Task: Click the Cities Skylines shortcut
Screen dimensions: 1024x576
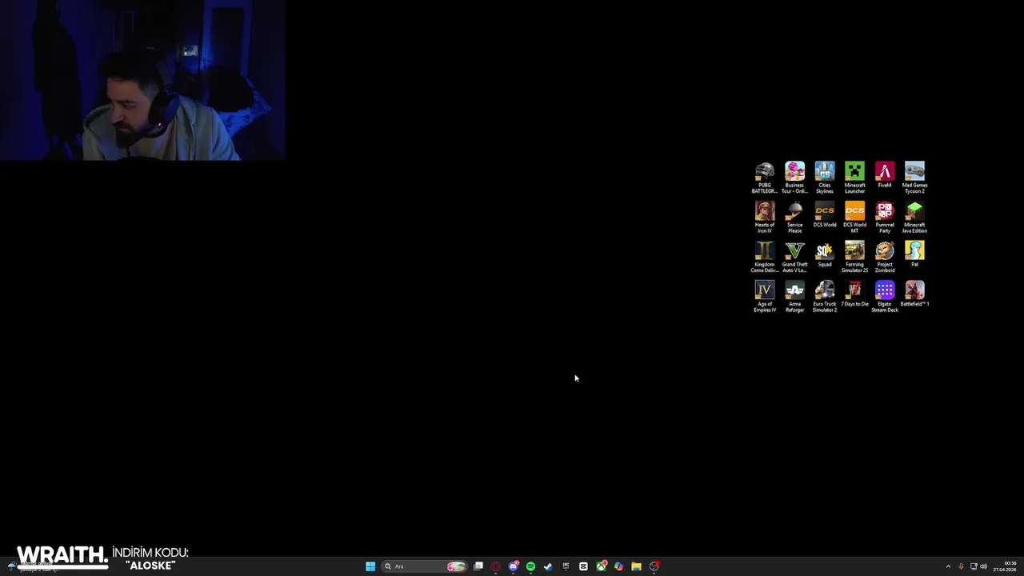Action: tap(825, 178)
